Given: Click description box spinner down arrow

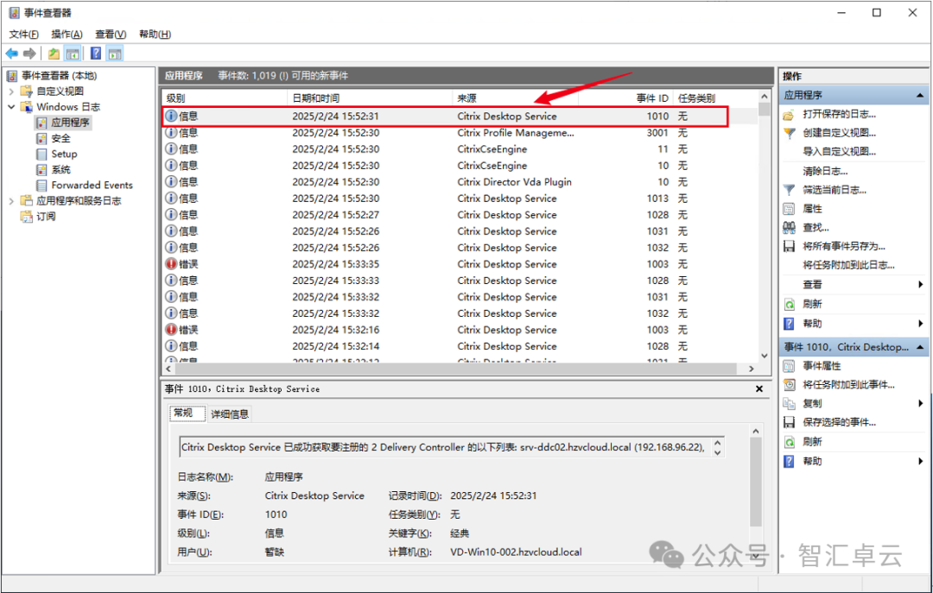Looking at the screenshot, I should tap(718, 452).
